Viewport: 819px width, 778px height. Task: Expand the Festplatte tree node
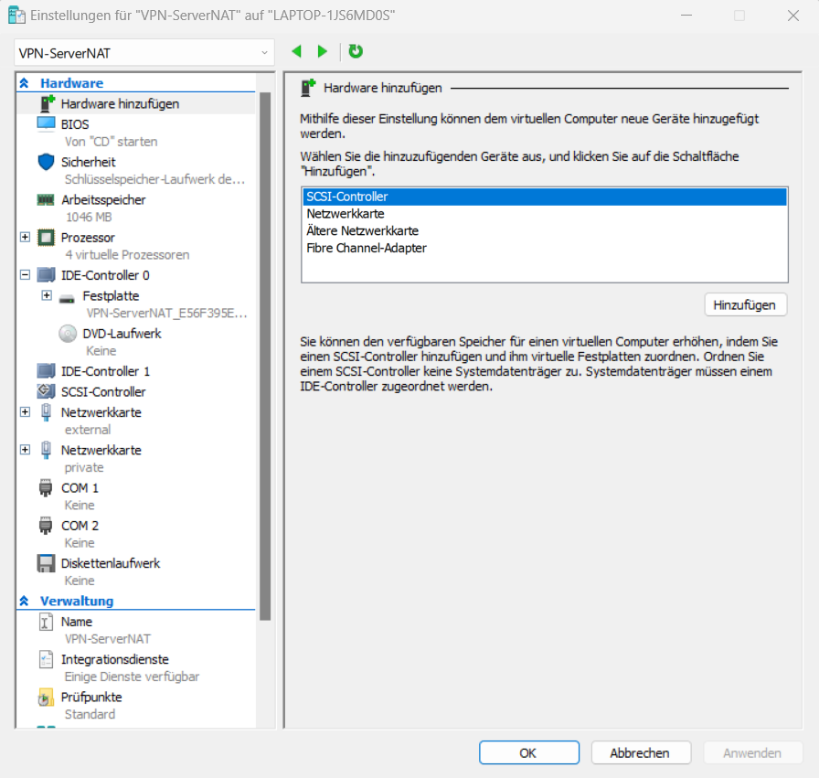47,295
